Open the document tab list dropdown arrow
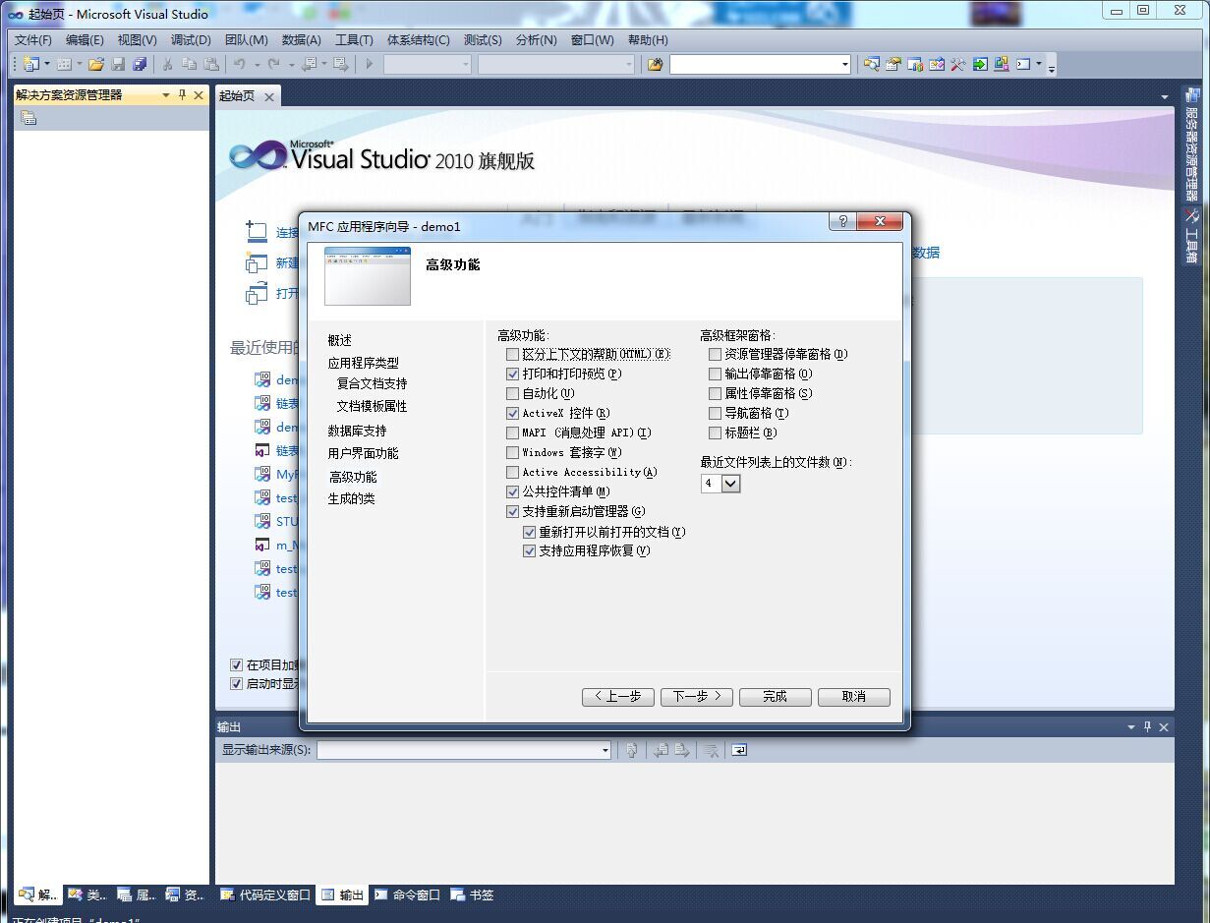The width and height of the screenshot is (1210, 923). tap(1165, 96)
